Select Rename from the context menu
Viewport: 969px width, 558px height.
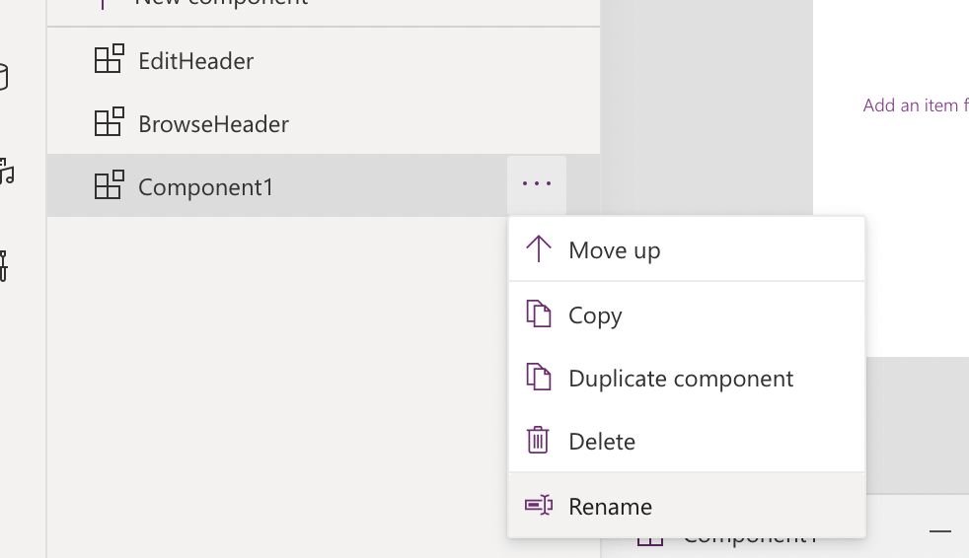pyautogui.click(x=610, y=507)
